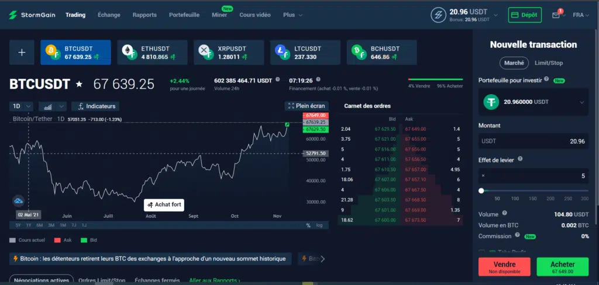The height and width of the screenshot is (285, 599).
Task: Open the Miner page
Action: (x=219, y=15)
